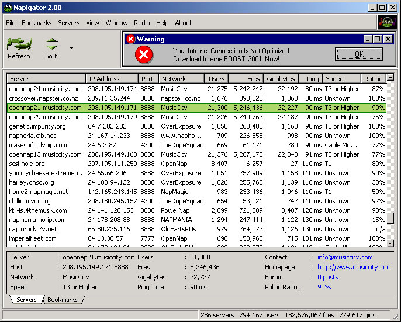The width and height of the screenshot is (401, 322).
Task: Open the About menu
Action: (184, 23)
